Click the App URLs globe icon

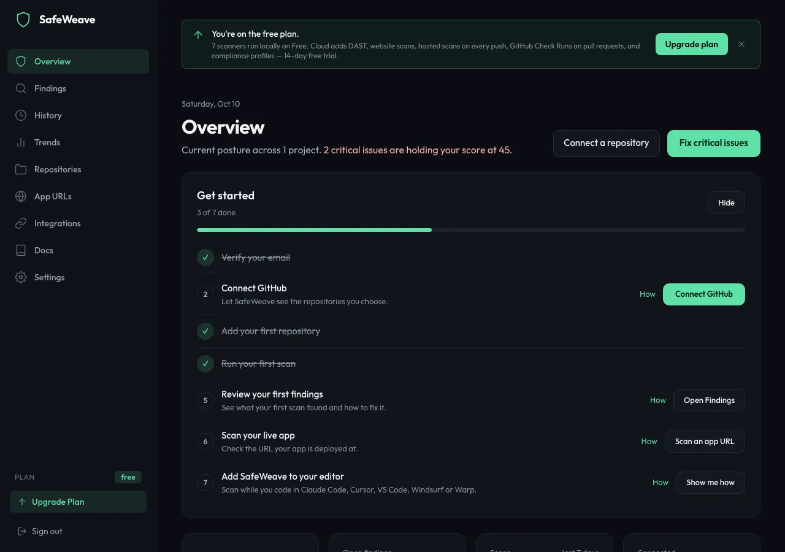tap(21, 196)
